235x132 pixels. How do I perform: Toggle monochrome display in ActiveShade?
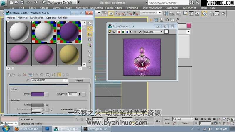135,32
